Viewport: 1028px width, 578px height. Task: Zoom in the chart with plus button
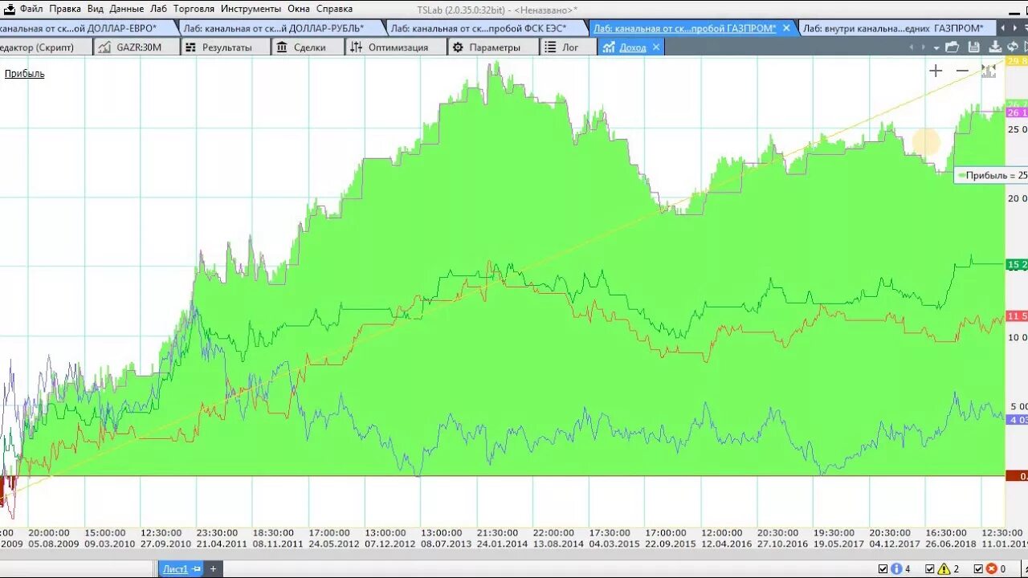[936, 71]
